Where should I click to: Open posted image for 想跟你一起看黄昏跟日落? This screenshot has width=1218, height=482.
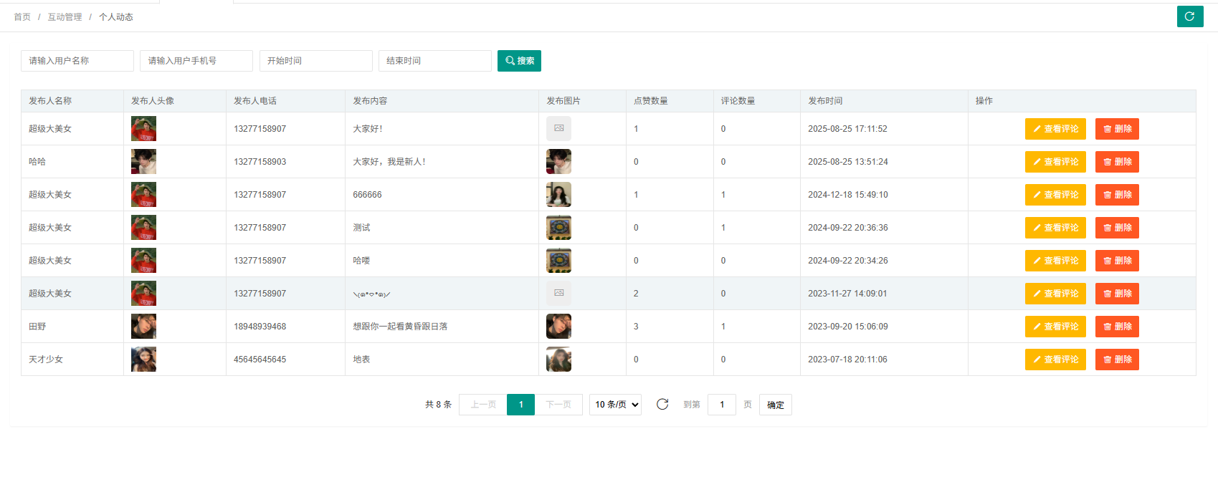(x=558, y=327)
